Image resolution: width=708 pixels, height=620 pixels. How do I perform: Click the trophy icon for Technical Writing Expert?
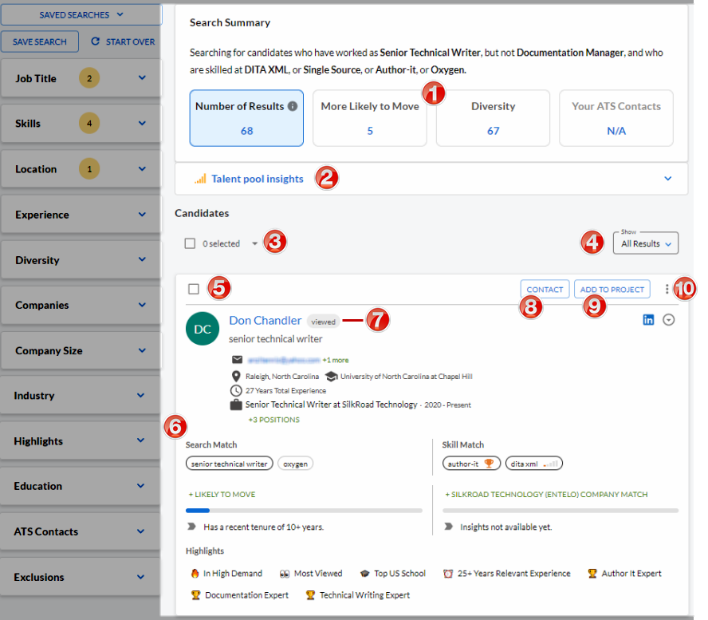click(310, 595)
